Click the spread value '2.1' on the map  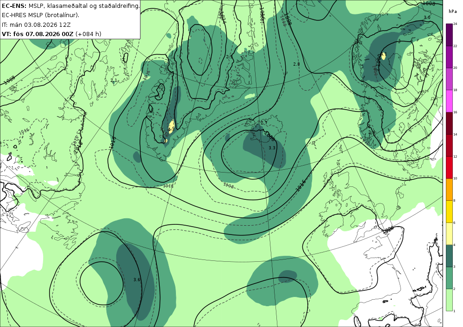tap(114, 80)
